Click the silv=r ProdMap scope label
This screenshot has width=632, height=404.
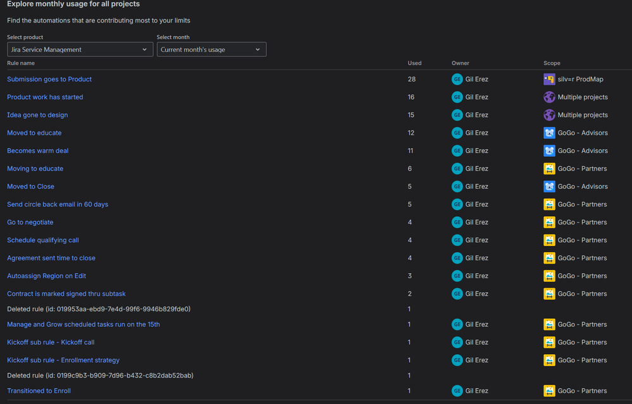point(580,80)
